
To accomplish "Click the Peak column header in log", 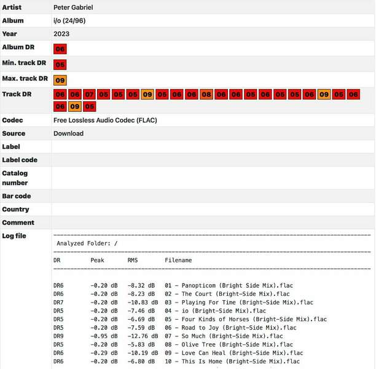I will tap(97, 260).
